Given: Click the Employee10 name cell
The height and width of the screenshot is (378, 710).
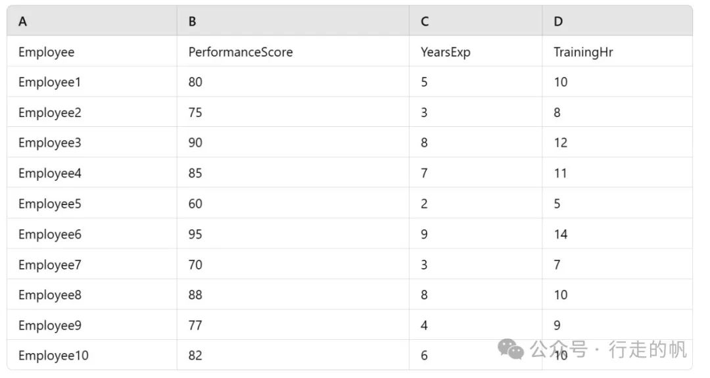Looking at the screenshot, I should click(x=92, y=356).
